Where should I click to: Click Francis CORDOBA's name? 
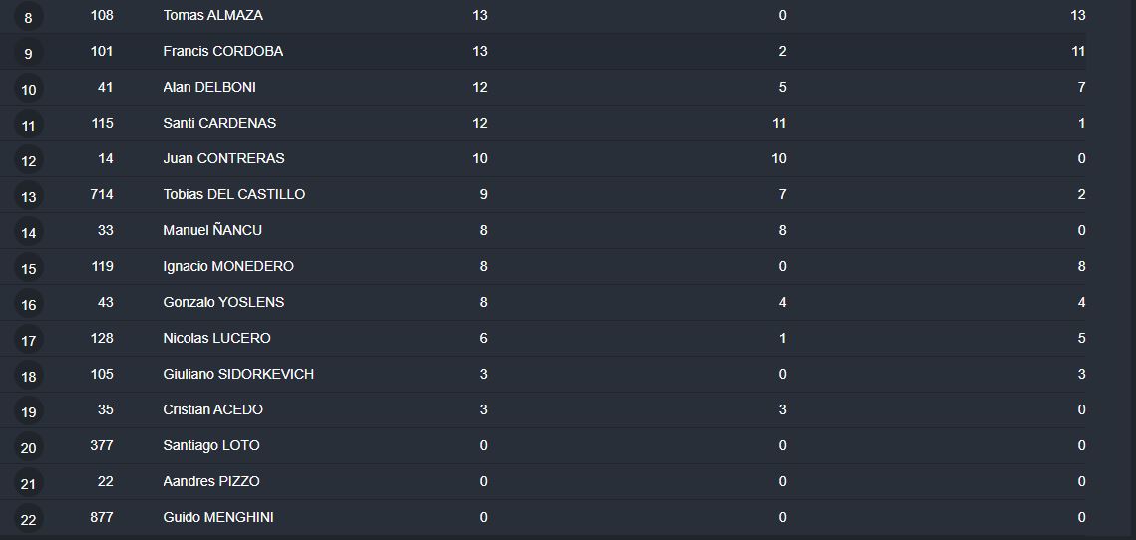[x=222, y=51]
